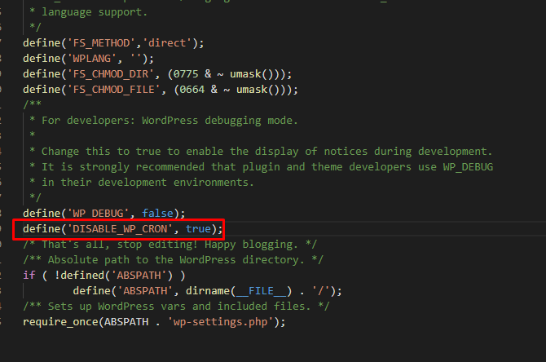Viewport: 546px width, 362px height.
Task: Click the 'if ( !defined('ABSPATH') )' line
Action: click(104, 276)
